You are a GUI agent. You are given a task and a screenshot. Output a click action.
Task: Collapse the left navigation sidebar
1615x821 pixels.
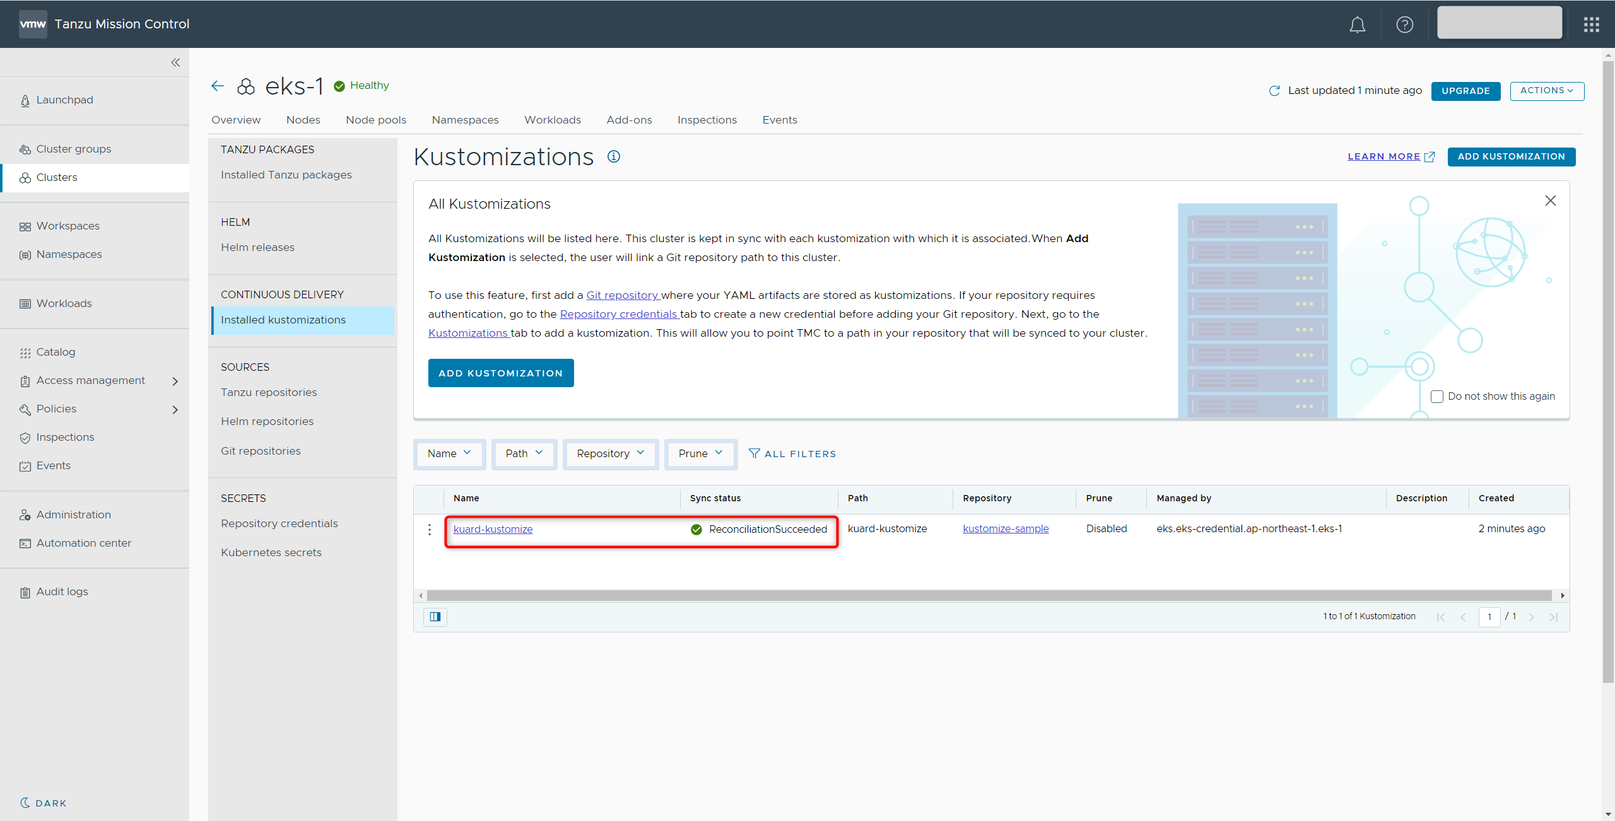tap(175, 62)
